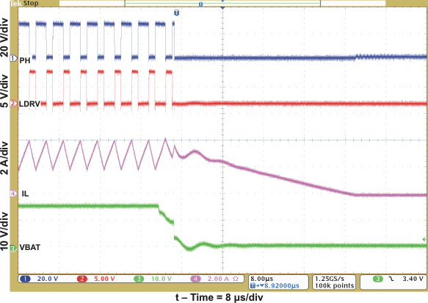Viewport: 428px width, 303px height.
Task: Click the 2 A/div axis label
Action: pyautogui.click(x=4, y=158)
